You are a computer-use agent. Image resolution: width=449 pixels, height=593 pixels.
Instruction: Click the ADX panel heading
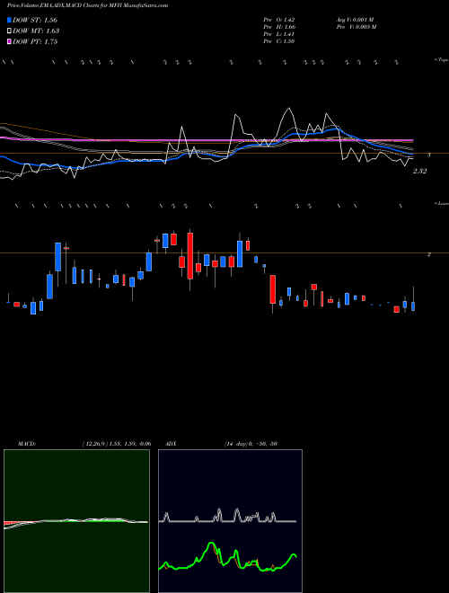click(x=171, y=444)
